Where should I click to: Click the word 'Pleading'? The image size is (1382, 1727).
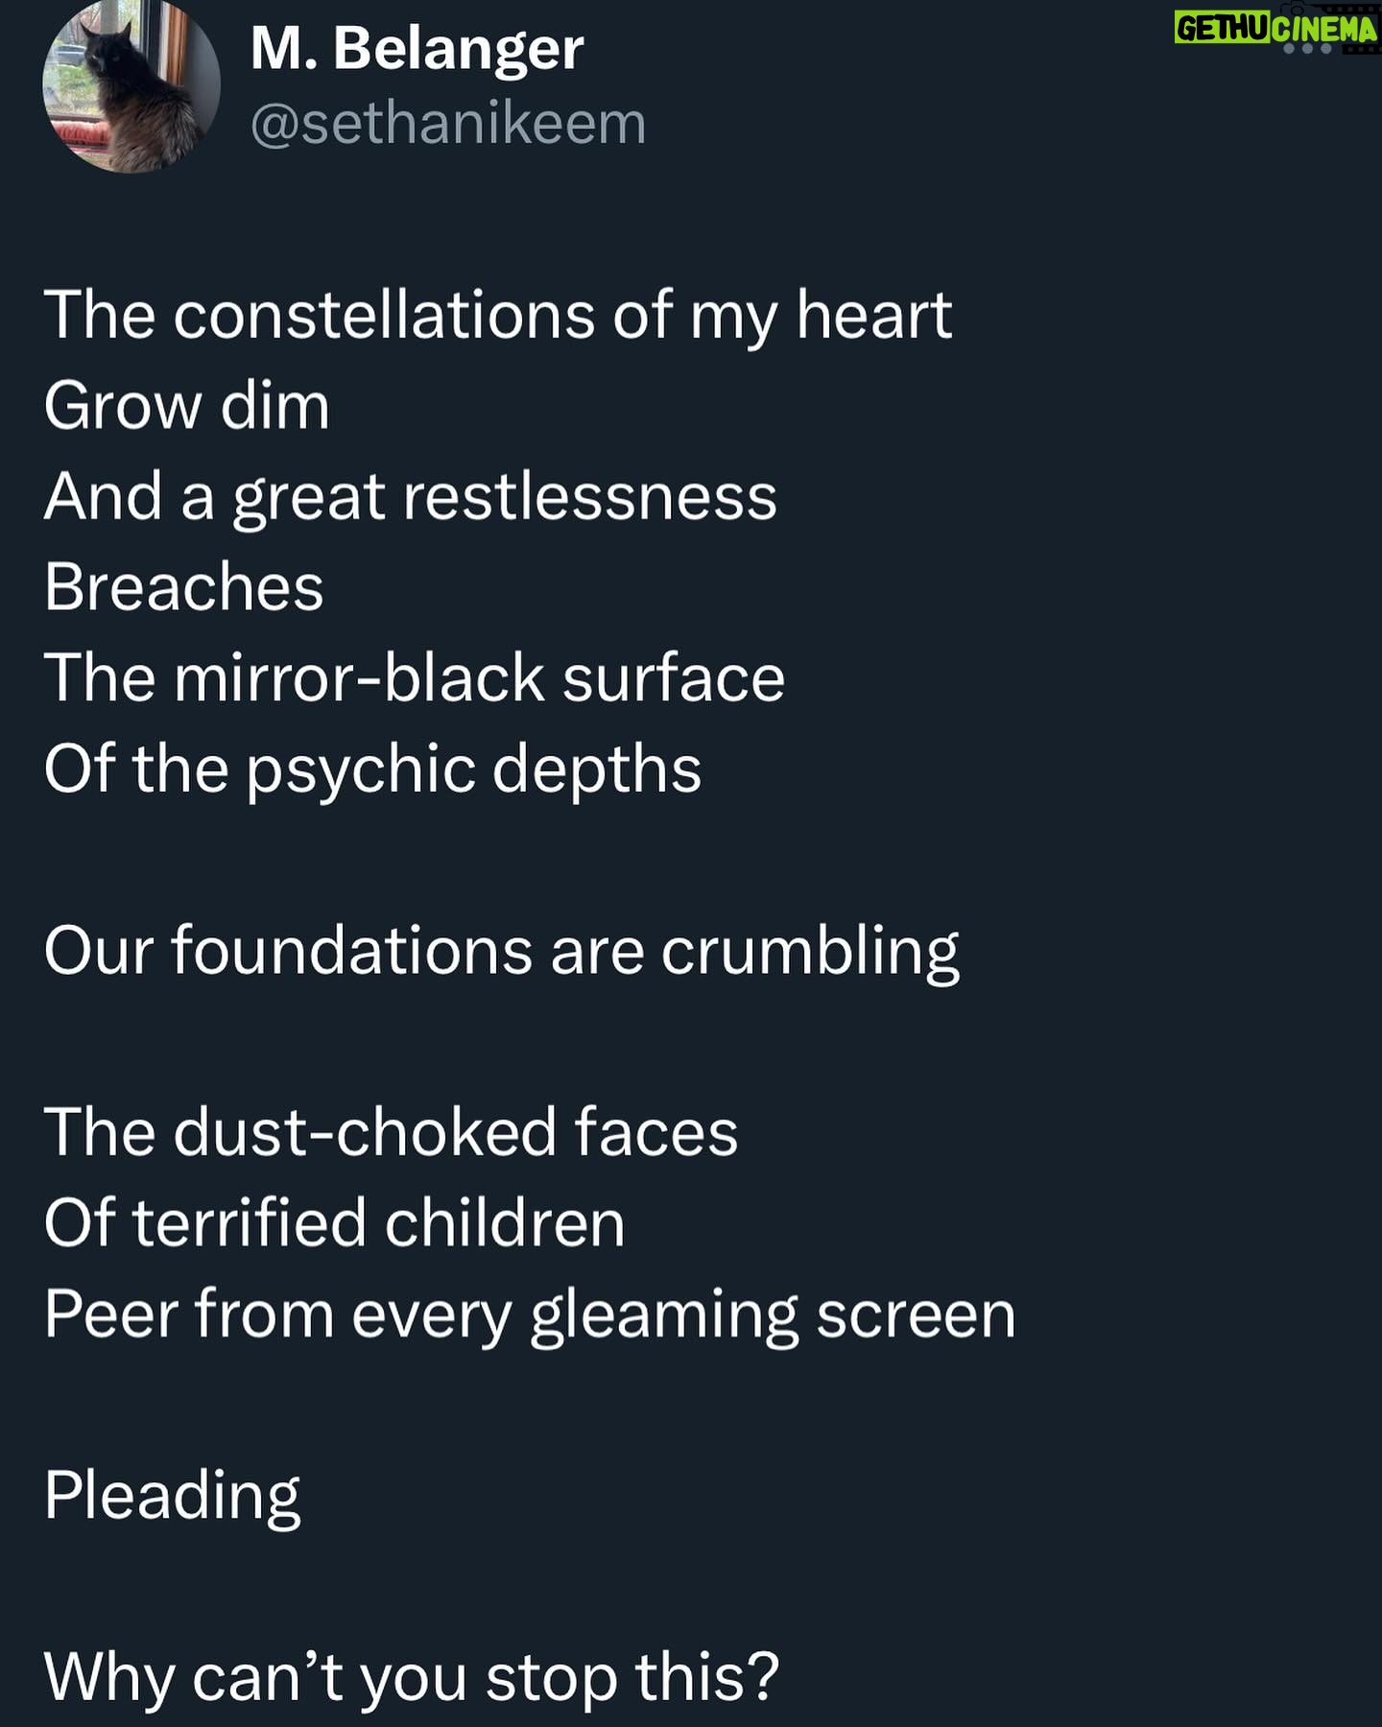(172, 1497)
